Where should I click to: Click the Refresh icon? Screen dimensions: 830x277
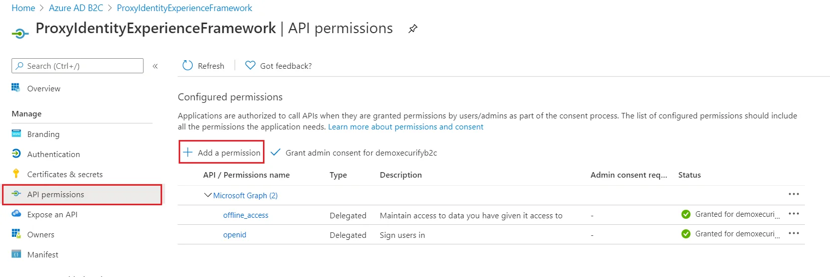(188, 66)
